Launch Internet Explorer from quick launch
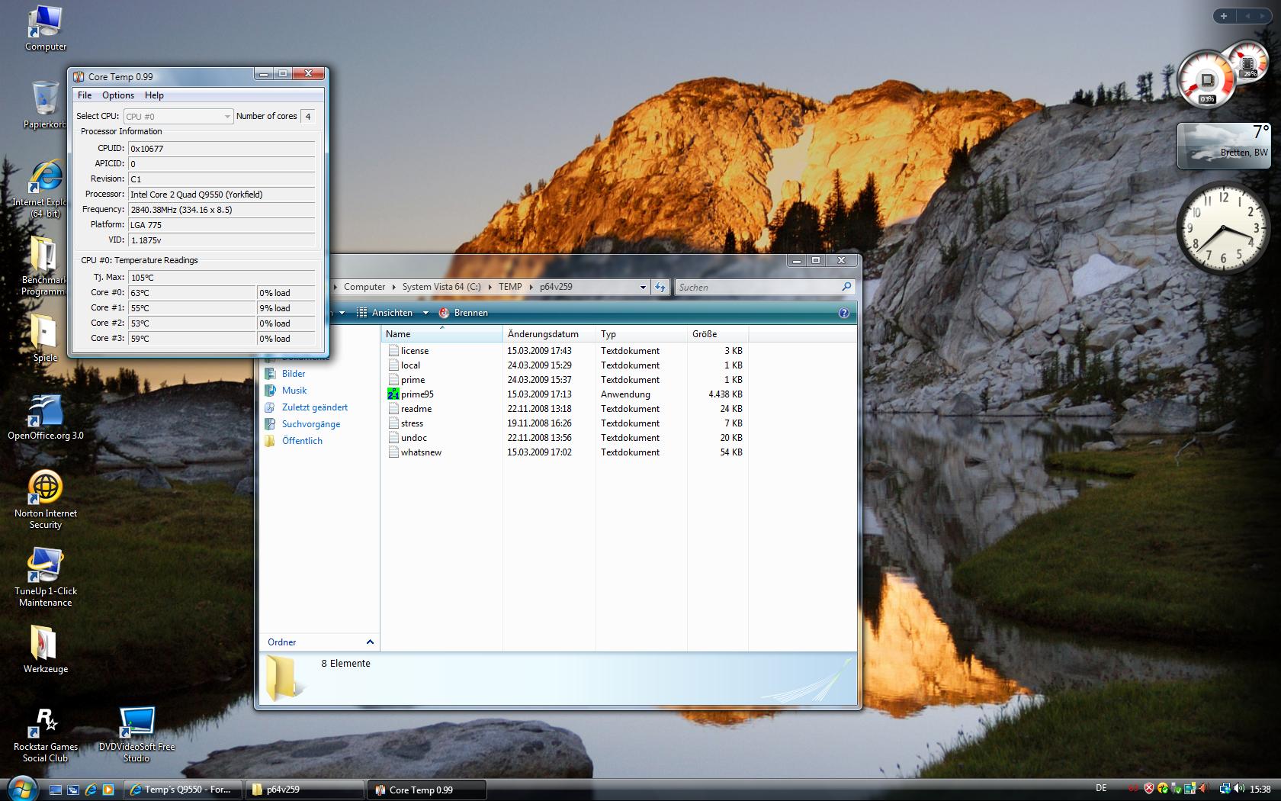 pos(91,790)
